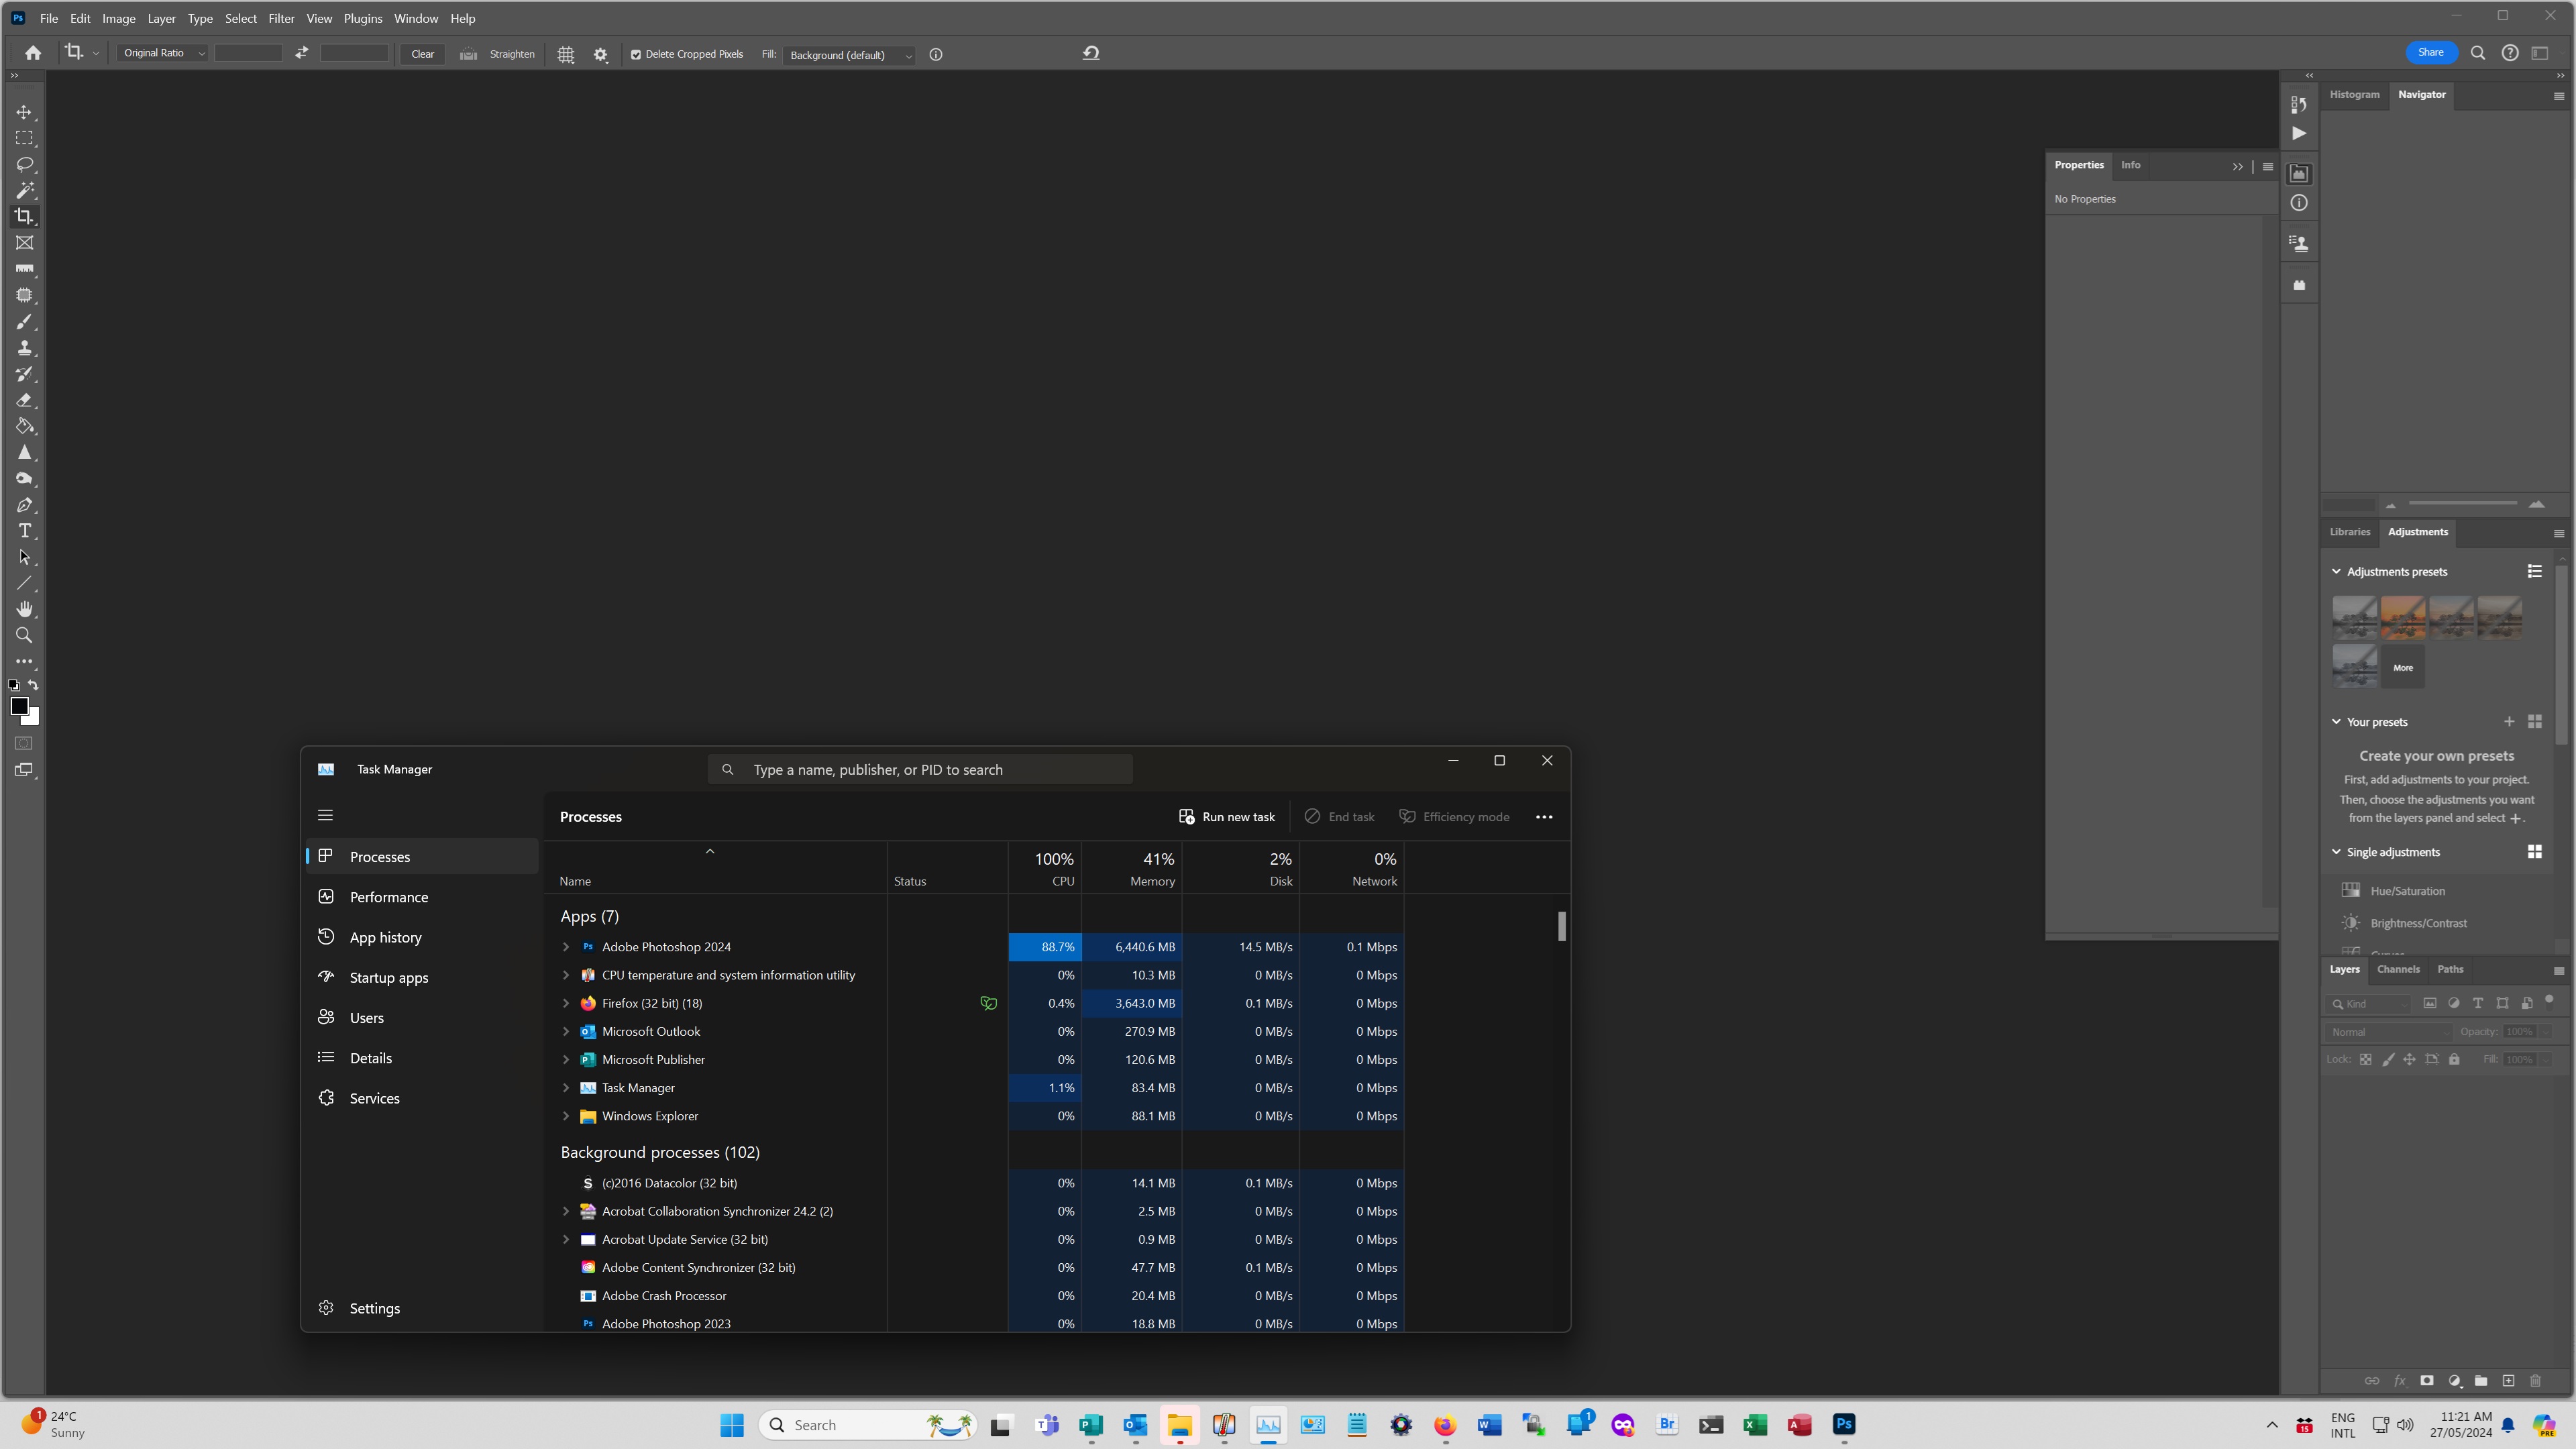This screenshot has width=2576, height=1449.
Task: Select the Brush tool
Action: click(x=25, y=322)
